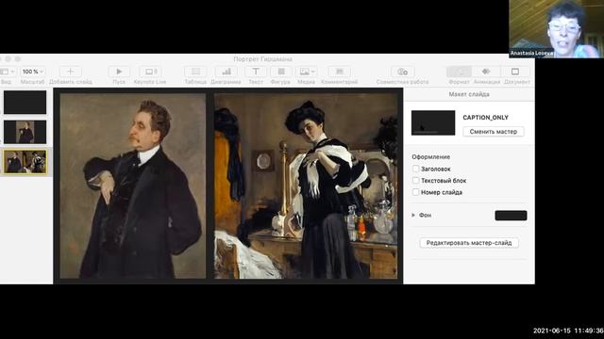Click the Макет слайда panel header
The height and width of the screenshot is (339, 604).
(x=469, y=94)
